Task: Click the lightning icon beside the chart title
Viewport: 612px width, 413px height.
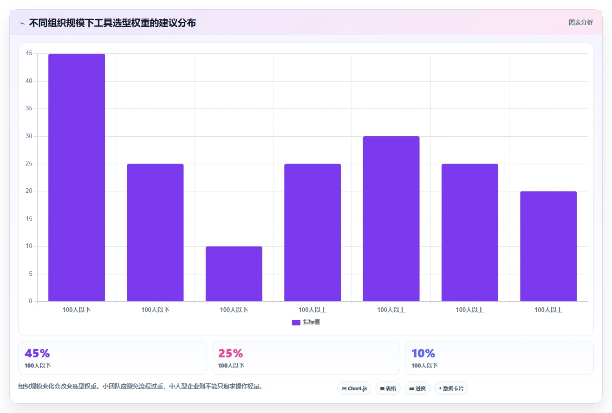Action: click(x=22, y=23)
